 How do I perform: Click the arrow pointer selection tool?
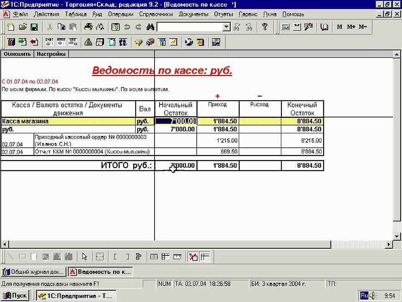tap(84, 257)
